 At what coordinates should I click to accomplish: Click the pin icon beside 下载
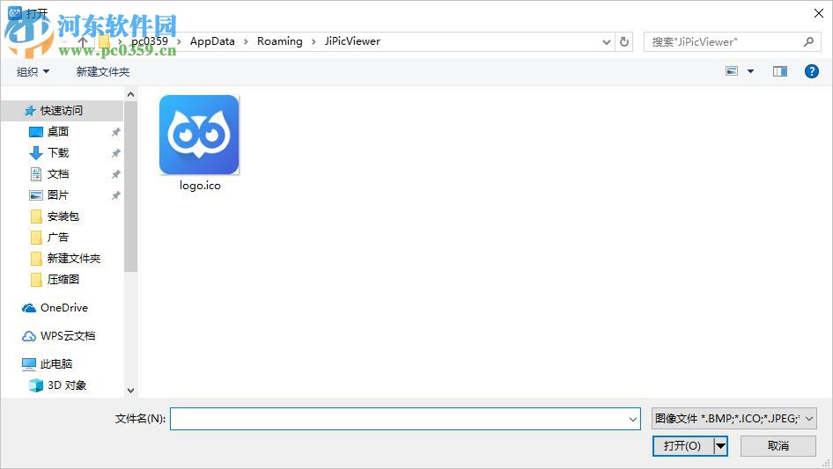pos(115,153)
